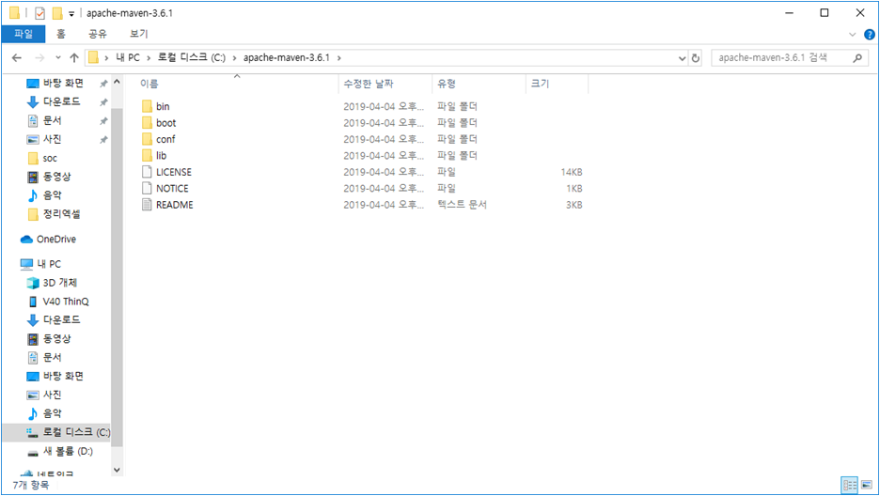The width and height of the screenshot is (880, 496).
Task: Expand the chevron after 내 PC in address bar
Action: [x=149, y=57]
